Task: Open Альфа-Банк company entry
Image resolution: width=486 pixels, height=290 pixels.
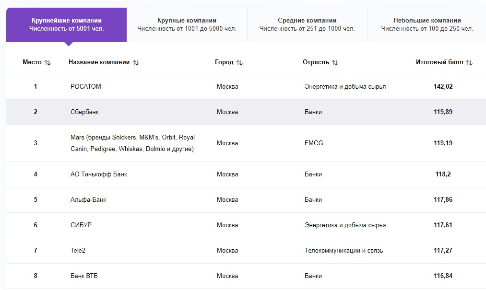Action: pyautogui.click(x=88, y=200)
